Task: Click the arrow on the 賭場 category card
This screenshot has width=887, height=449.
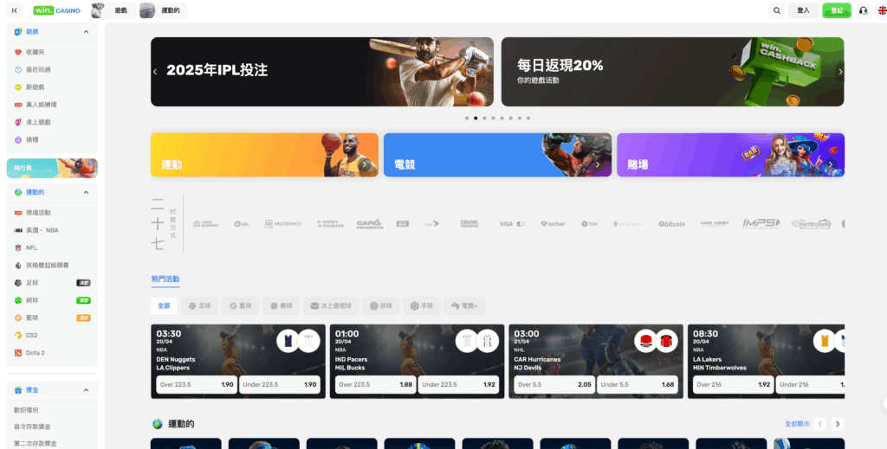Action: 831,165
